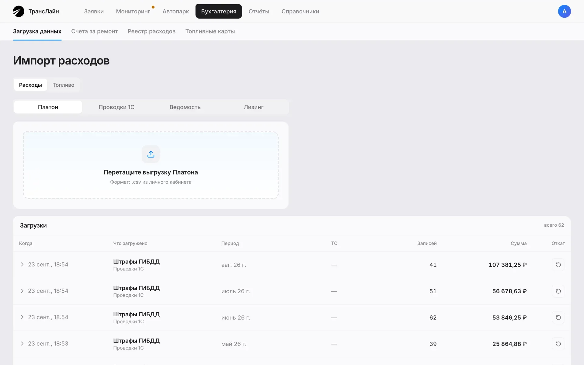584x365 pixels.
Task: Click the Период column header
Action: click(x=230, y=243)
